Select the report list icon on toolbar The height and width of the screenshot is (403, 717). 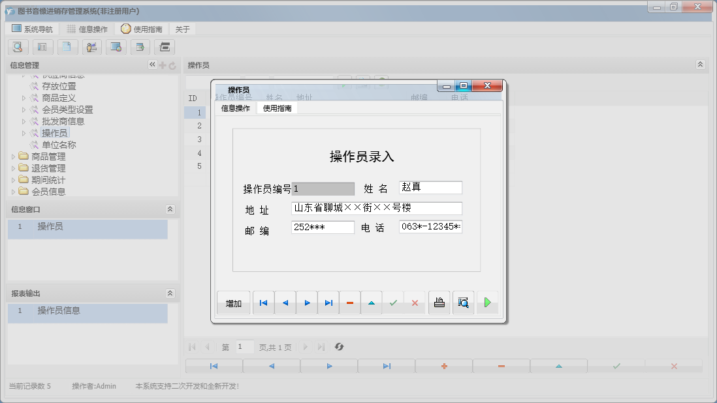pos(42,47)
